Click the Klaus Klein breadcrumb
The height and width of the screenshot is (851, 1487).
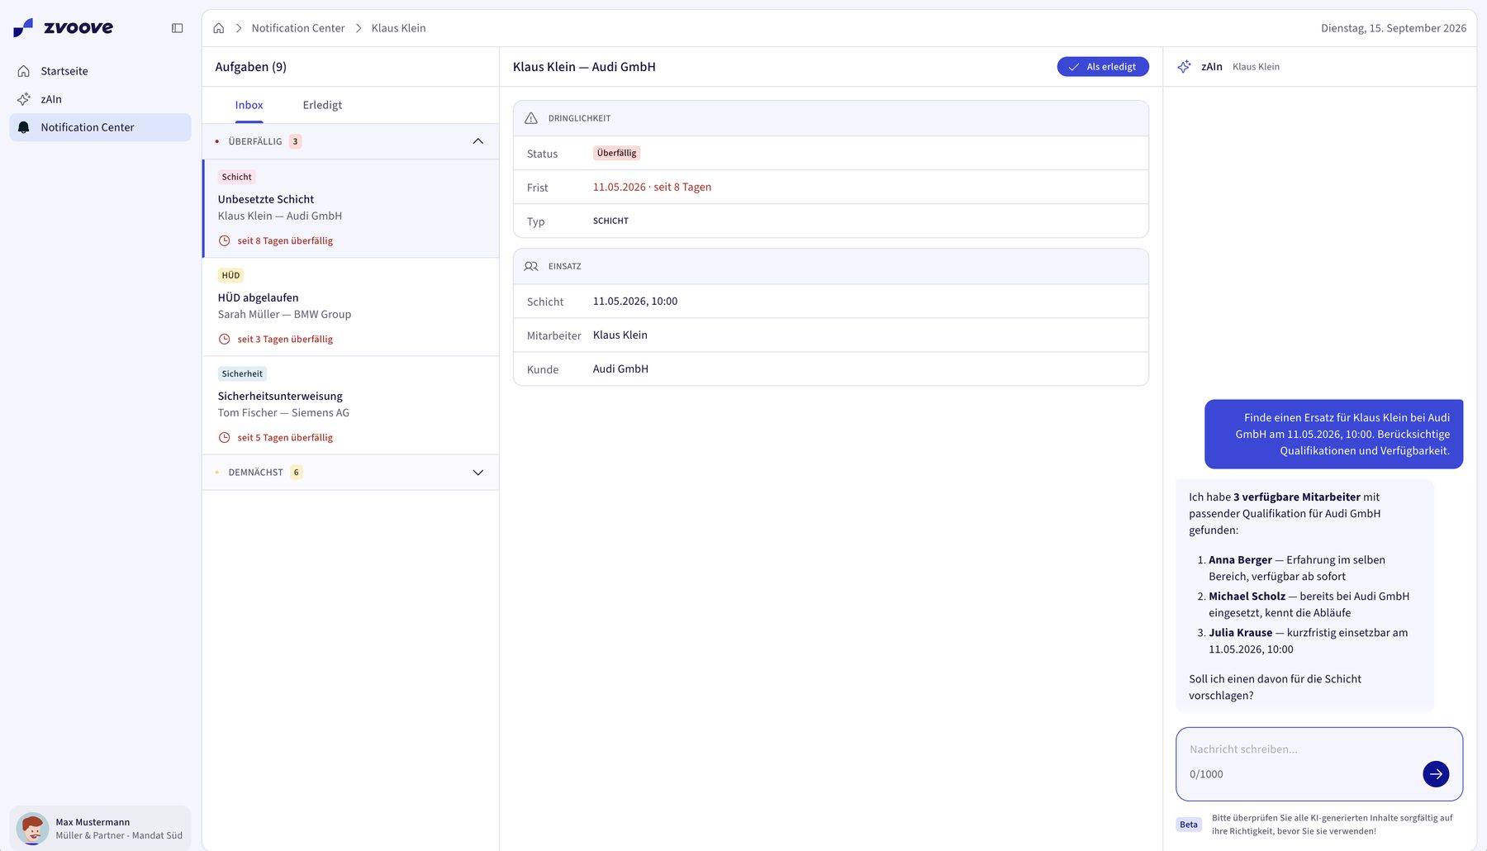click(x=399, y=28)
